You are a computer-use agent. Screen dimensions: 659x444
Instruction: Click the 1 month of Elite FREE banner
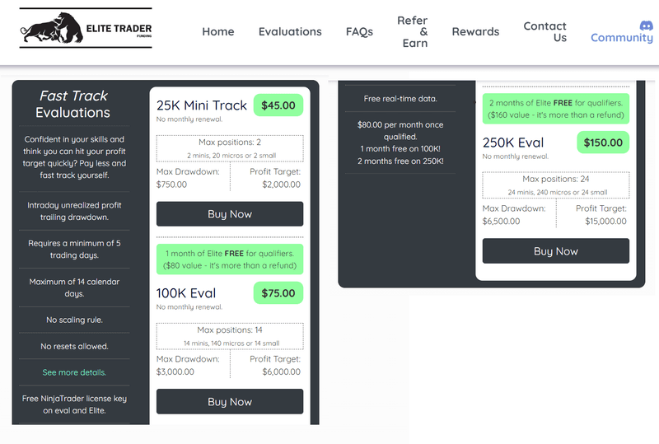[230, 259]
